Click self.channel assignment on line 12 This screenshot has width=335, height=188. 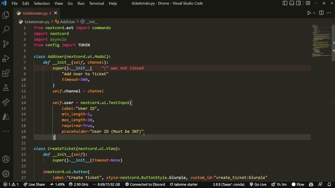coord(78,91)
